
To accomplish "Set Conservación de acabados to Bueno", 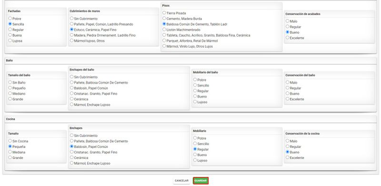I will coord(288,32).
